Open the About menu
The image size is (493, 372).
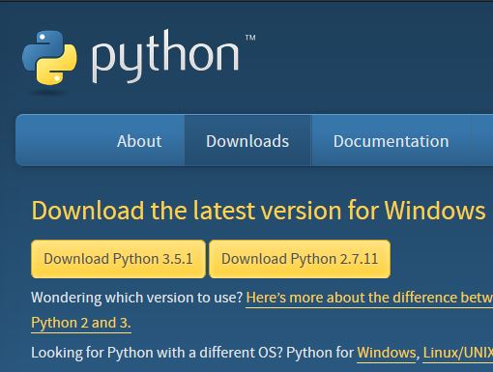point(139,141)
